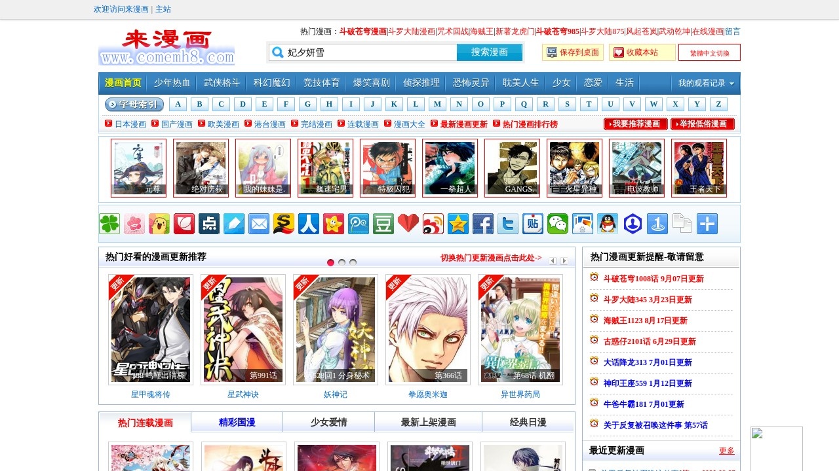Open 漫画首页 menu item

123,83
